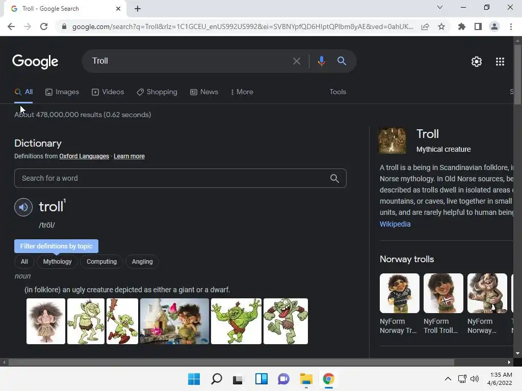Open Chrome's three-dot menu

511,26
